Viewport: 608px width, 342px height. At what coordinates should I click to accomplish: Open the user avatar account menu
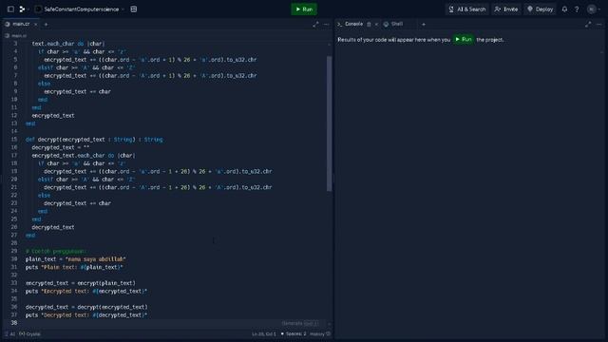[592, 9]
